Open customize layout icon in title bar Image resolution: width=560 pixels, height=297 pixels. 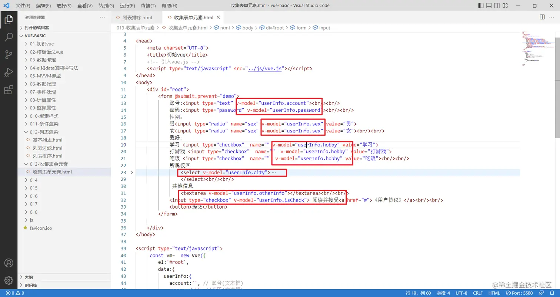(x=505, y=6)
